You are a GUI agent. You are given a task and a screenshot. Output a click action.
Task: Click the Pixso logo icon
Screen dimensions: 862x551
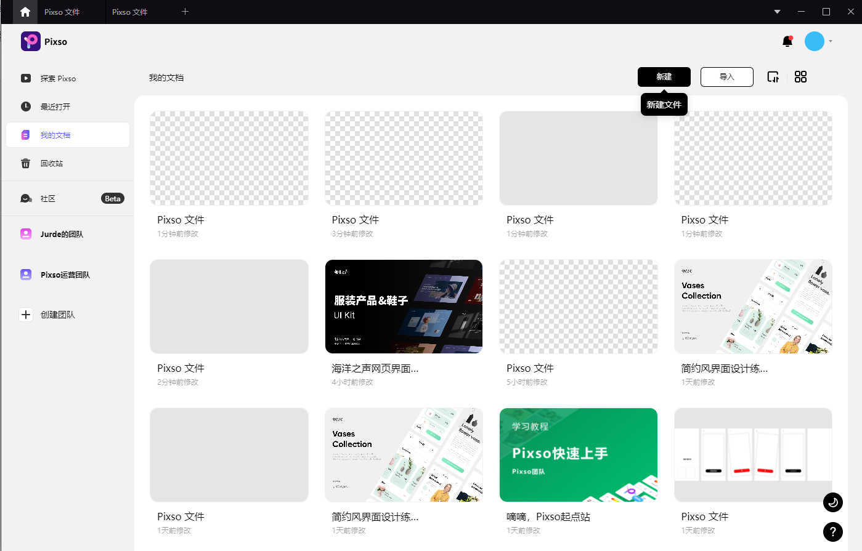[31, 41]
